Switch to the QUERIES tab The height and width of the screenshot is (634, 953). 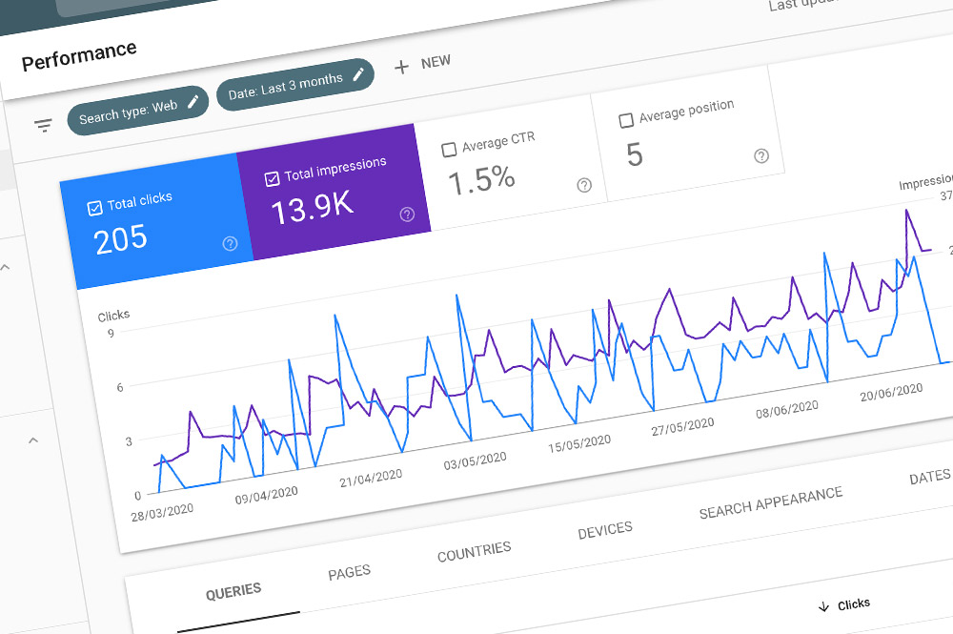click(x=233, y=591)
